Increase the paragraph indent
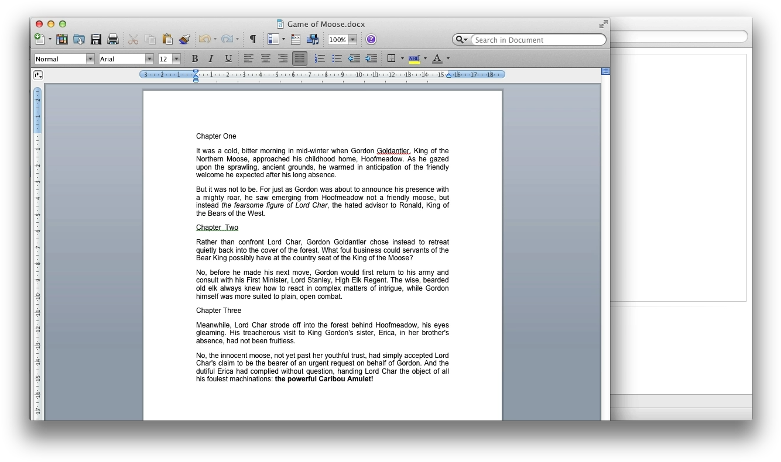 371,58
